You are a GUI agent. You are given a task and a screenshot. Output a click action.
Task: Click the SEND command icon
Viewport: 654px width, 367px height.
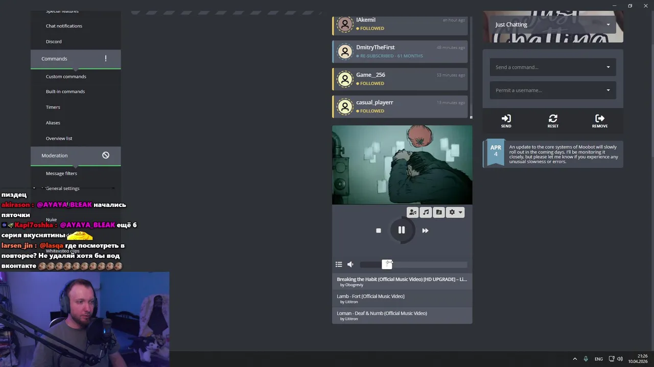506,121
